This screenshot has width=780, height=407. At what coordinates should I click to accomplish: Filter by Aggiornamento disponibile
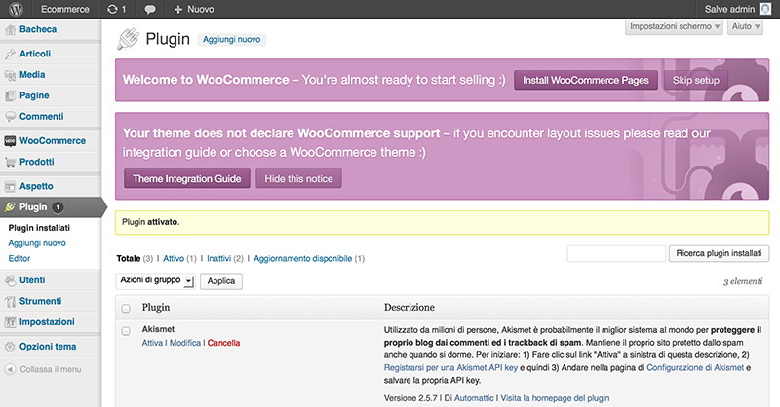303,258
